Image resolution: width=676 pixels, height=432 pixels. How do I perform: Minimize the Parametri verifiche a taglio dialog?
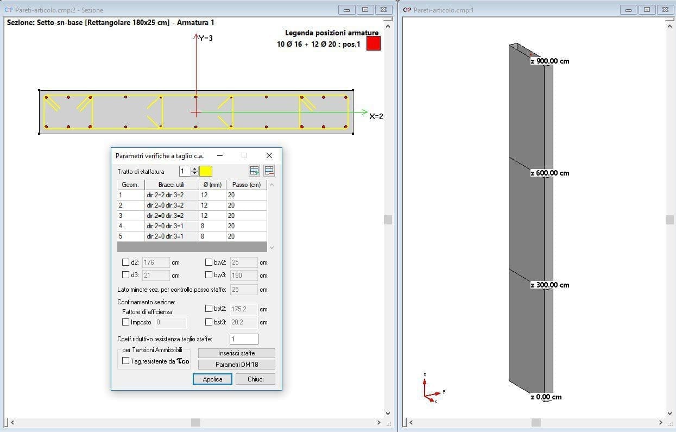point(220,155)
